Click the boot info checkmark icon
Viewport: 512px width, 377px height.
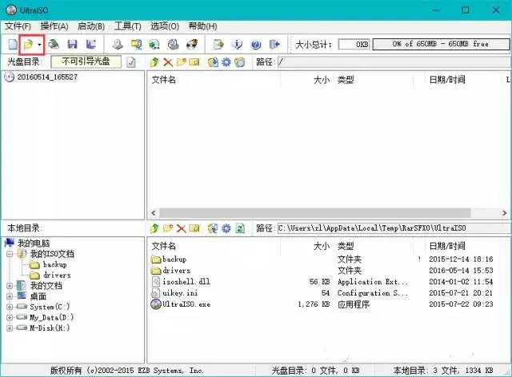(x=131, y=62)
